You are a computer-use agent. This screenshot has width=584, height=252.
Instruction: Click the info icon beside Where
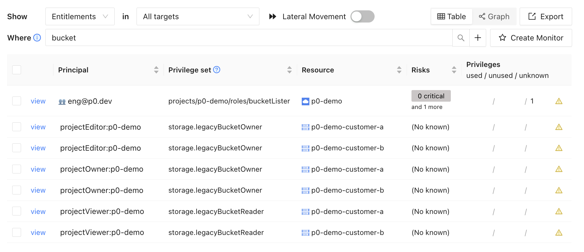(37, 38)
